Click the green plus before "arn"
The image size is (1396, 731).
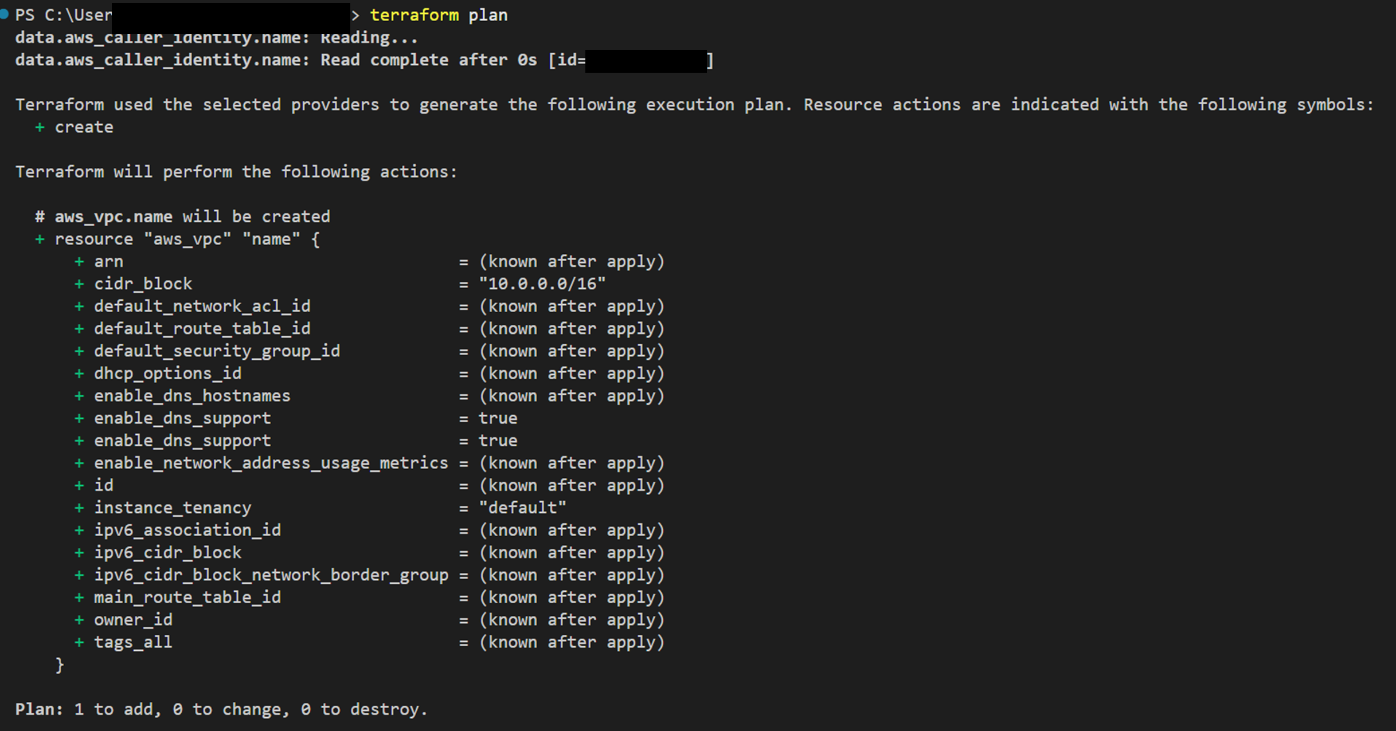point(79,262)
